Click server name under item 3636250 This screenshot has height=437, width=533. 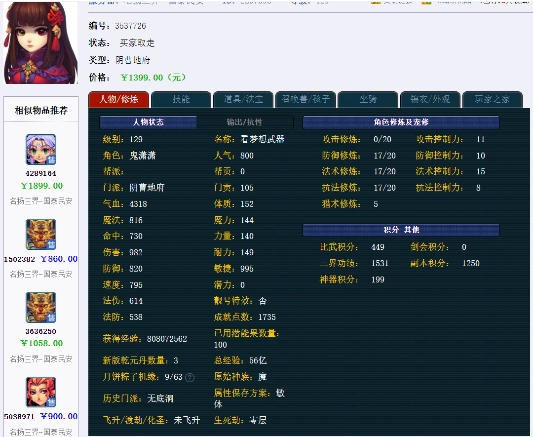(41, 359)
